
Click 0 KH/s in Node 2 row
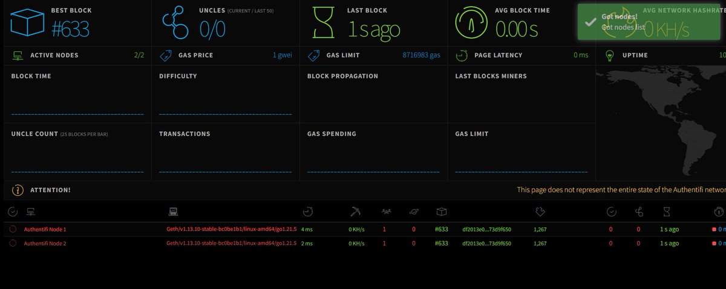point(356,244)
